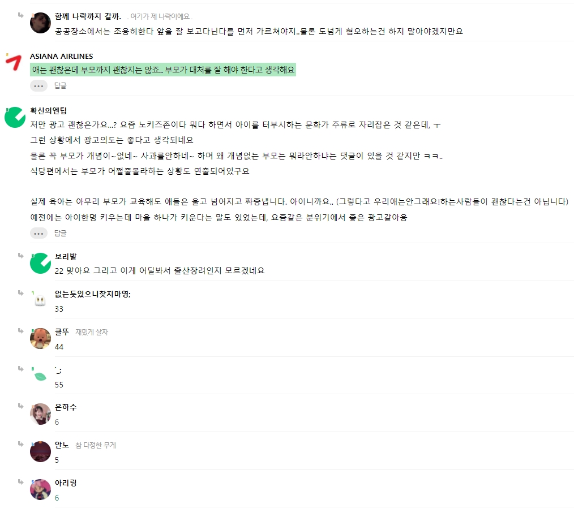Image resolution: width=574 pixels, height=513 pixels.
Task: Click 함께 나락까지 갈까 profile picture
Action: click(40, 23)
